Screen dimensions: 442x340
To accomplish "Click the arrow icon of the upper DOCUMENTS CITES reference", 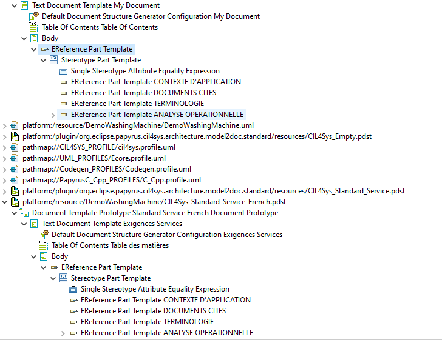I will click(64, 93).
